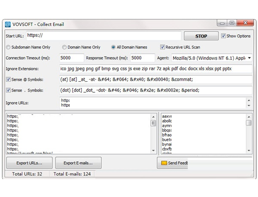Select Domain Name Only radio button
The width and height of the screenshot is (258, 197).
64,47
